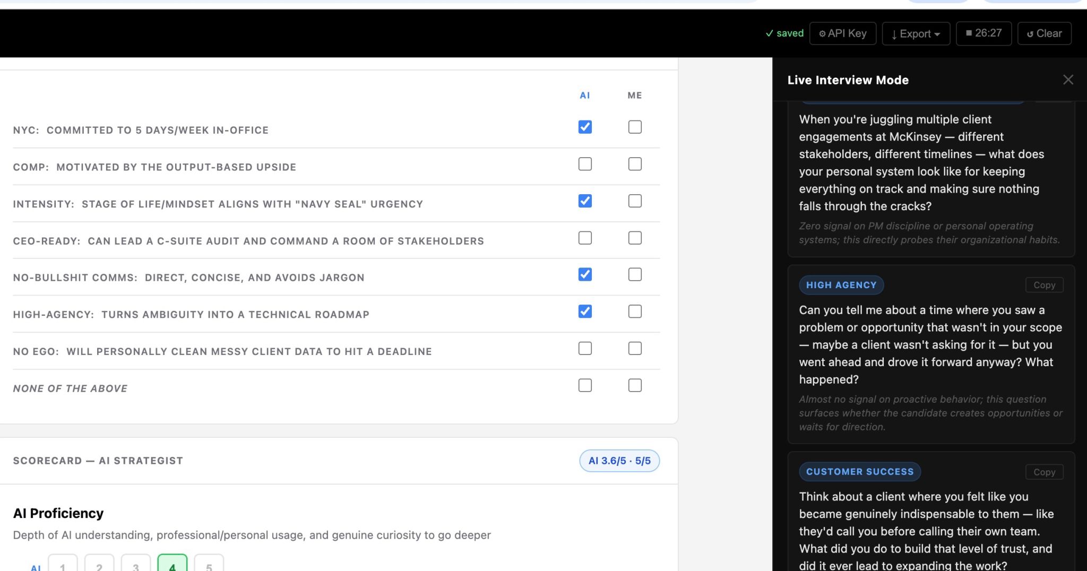The width and height of the screenshot is (1087, 571).
Task: Open the Export dropdown menu
Action: [x=916, y=33]
